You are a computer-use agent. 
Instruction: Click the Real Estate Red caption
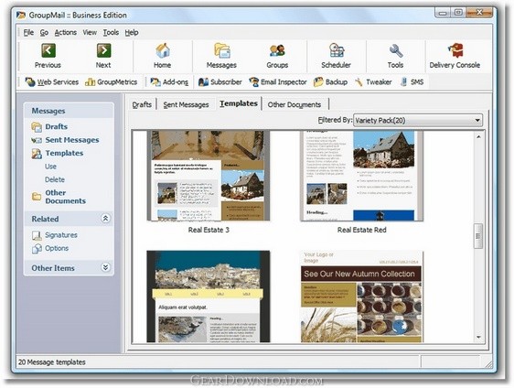point(362,230)
